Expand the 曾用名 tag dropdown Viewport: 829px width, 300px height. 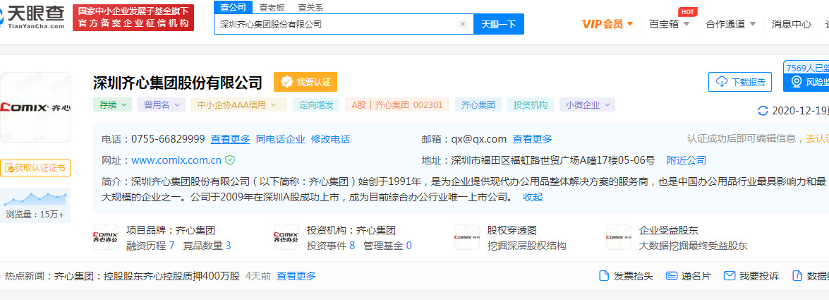click(x=162, y=104)
